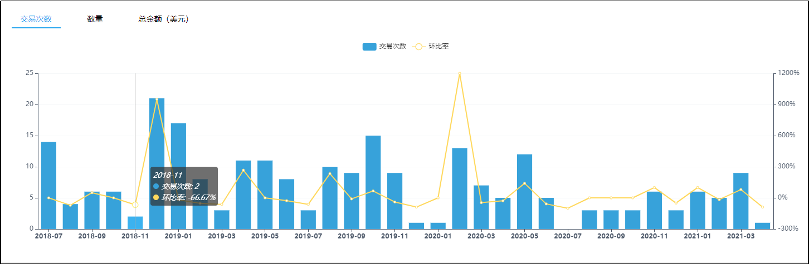
Task: Switch to the 交易次数 tab
Action: [x=36, y=19]
